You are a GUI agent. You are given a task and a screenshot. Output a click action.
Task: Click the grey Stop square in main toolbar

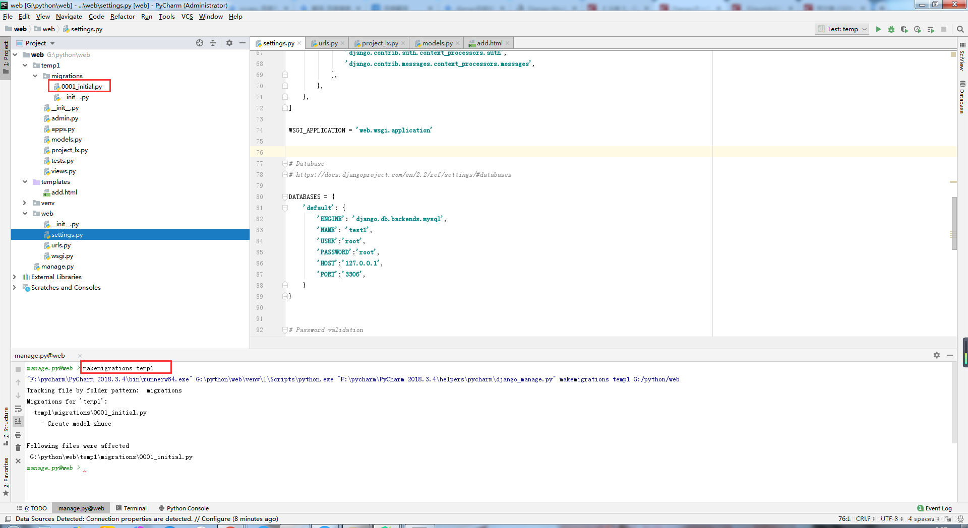coord(944,29)
